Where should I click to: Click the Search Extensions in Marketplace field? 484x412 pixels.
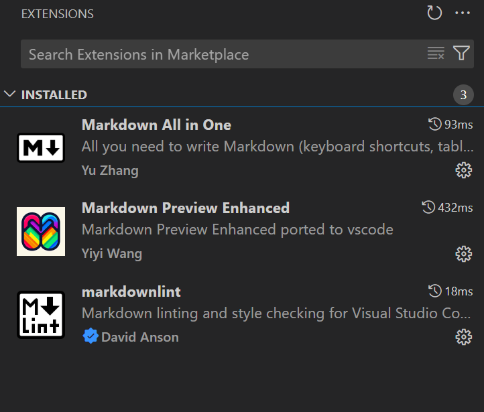point(221,54)
